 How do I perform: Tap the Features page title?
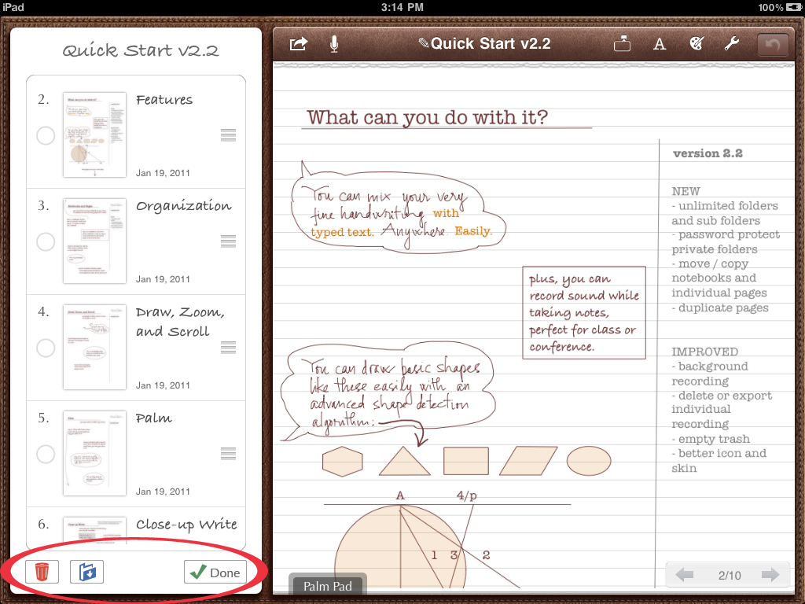tap(164, 100)
